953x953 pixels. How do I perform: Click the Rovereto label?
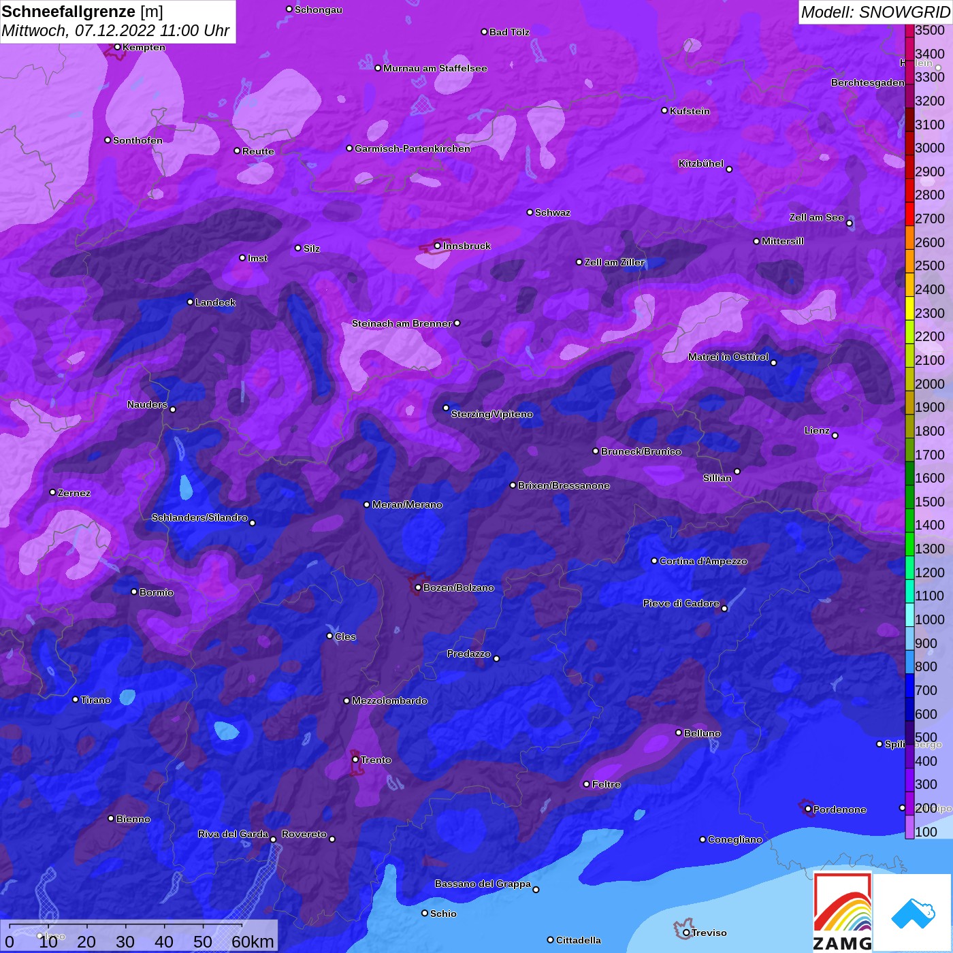[304, 834]
